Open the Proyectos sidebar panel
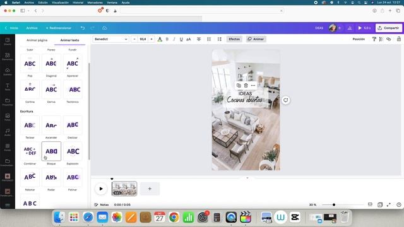Image resolution: width=404 pixels, height=227 pixels. tap(8, 102)
